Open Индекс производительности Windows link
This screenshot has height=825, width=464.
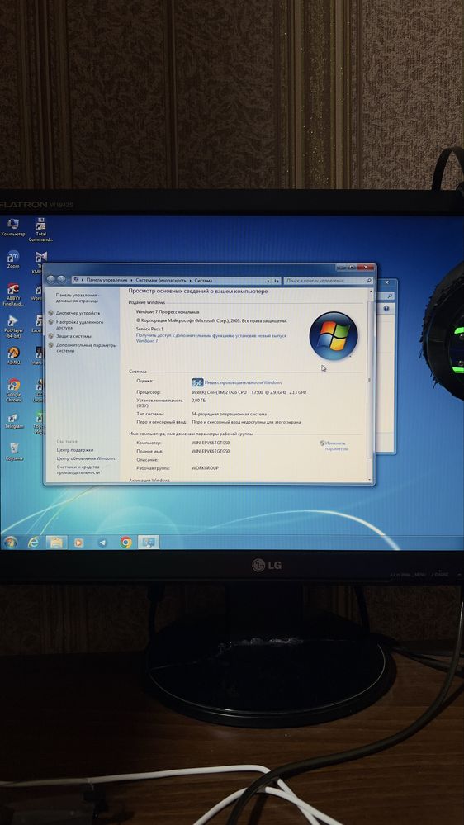[x=243, y=382]
